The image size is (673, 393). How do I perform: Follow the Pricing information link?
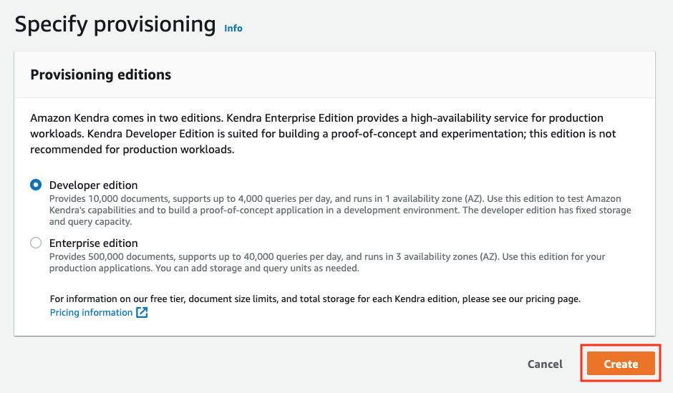pyautogui.click(x=91, y=312)
